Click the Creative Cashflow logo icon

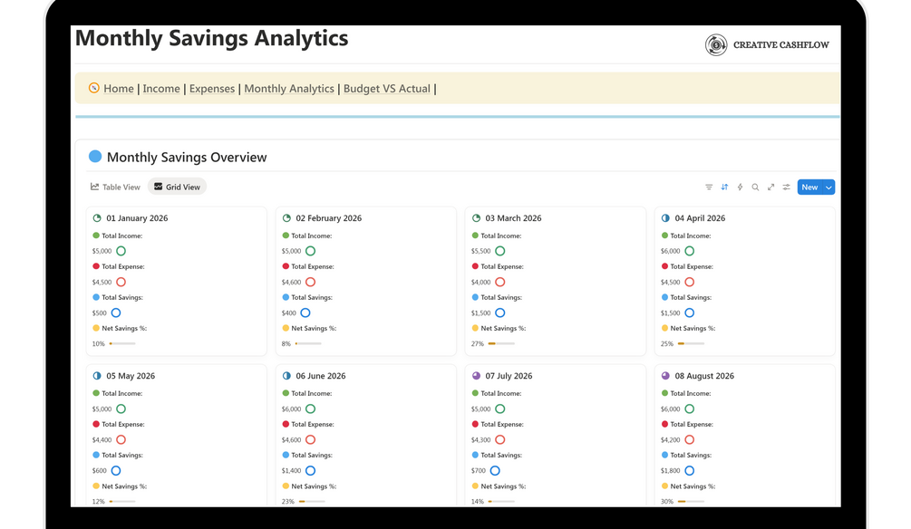[x=716, y=44]
